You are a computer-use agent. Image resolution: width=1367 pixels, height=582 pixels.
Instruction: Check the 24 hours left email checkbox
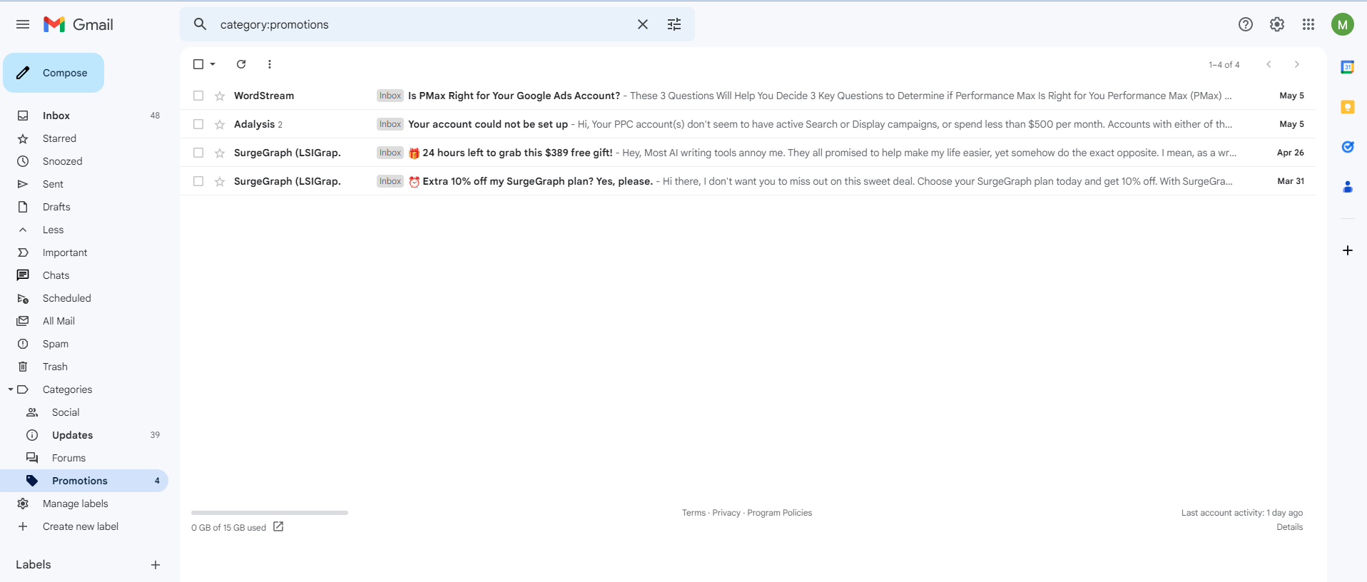(198, 153)
